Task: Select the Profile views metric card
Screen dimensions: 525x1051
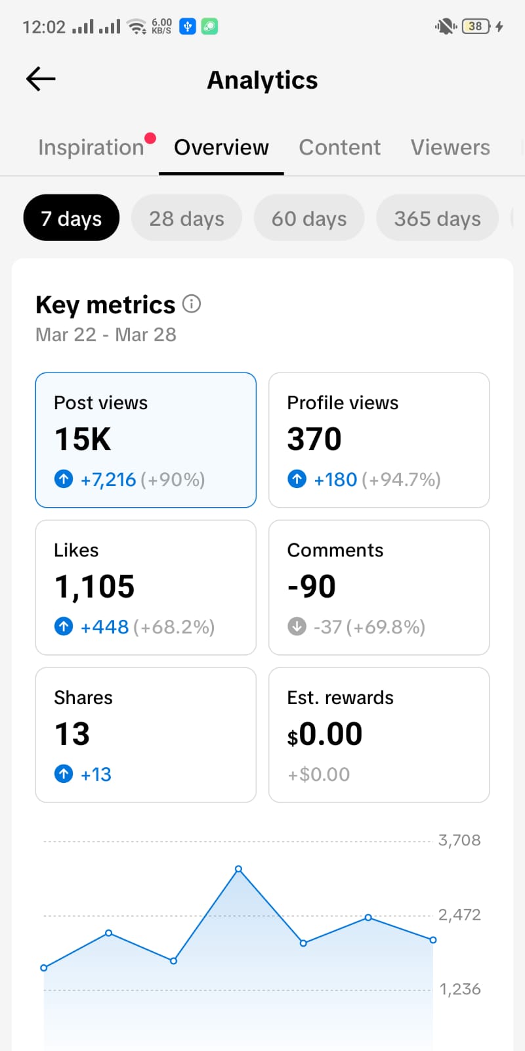Action: [379, 440]
